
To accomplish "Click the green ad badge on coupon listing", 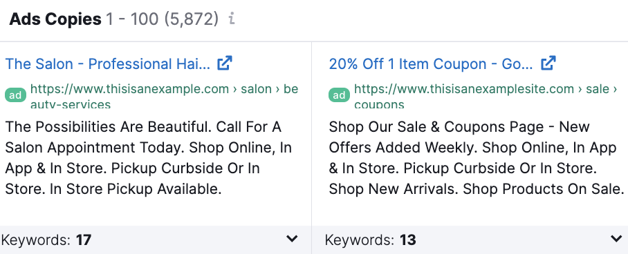I will click(339, 95).
